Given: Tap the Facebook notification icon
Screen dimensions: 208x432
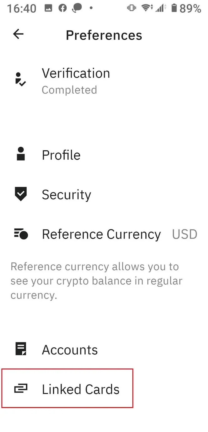Looking at the screenshot, I should 62,8.
